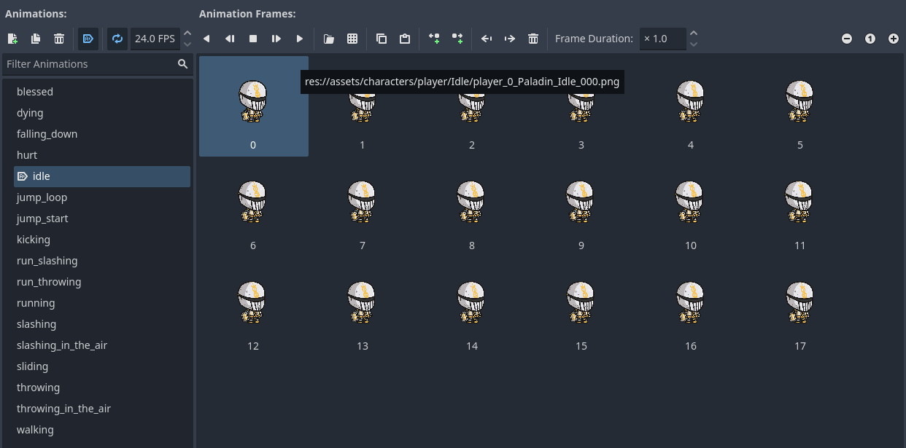Click the Paste frames clipboard icon
The height and width of the screenshot is (448, 906).
tap(405, 39)
